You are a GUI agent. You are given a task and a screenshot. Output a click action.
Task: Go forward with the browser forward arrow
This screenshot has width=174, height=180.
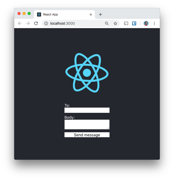28,23
